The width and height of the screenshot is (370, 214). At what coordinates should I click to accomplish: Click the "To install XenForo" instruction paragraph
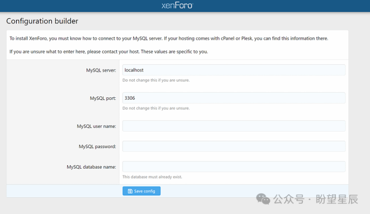click(169, 39)
